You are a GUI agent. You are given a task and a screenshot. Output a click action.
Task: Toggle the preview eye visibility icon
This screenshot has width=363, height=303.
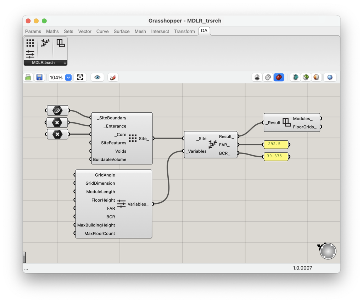click(x=97, y=77)
